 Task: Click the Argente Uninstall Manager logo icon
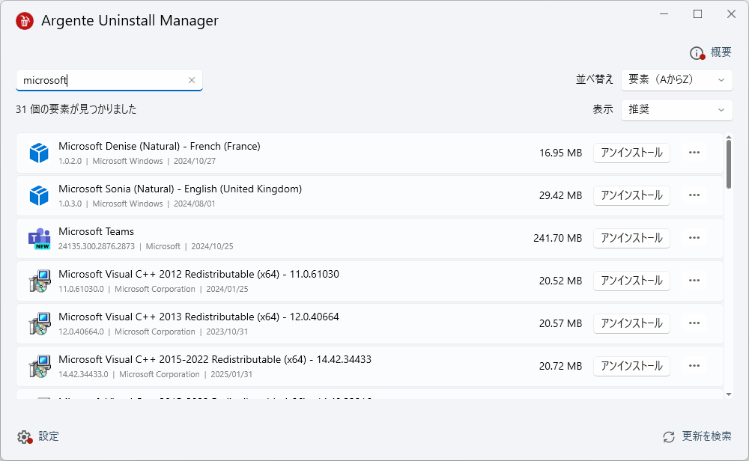(x=25, y=21)
